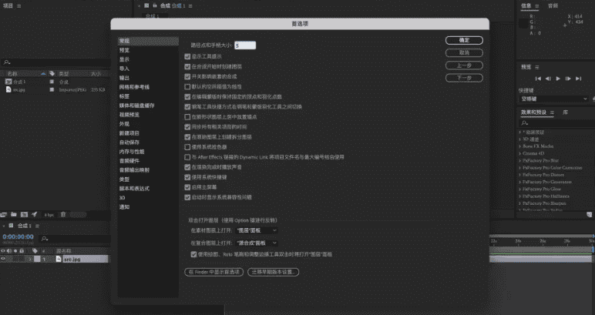Click the search icon in Project panel
595x315 pixels.
click(x=7, y=62)
